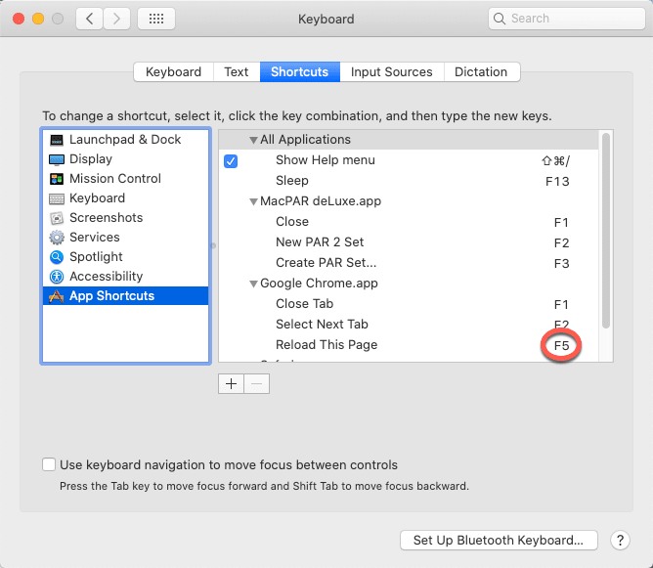This screenshot has height=568, width=653.
Task: Collapse the MacPAR deLuxe.app group
Action: (254, 201)
